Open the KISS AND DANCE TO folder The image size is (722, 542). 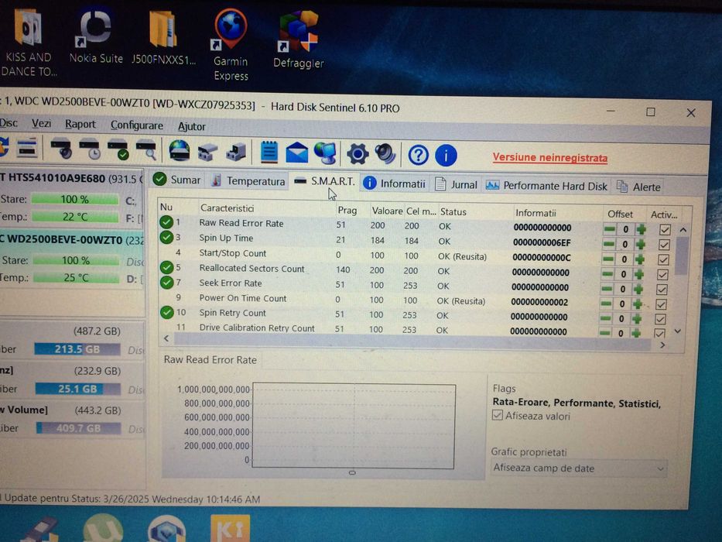(28, 43)
